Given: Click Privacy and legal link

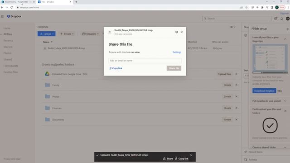Looking at the screenshot, I should point(12,159).
